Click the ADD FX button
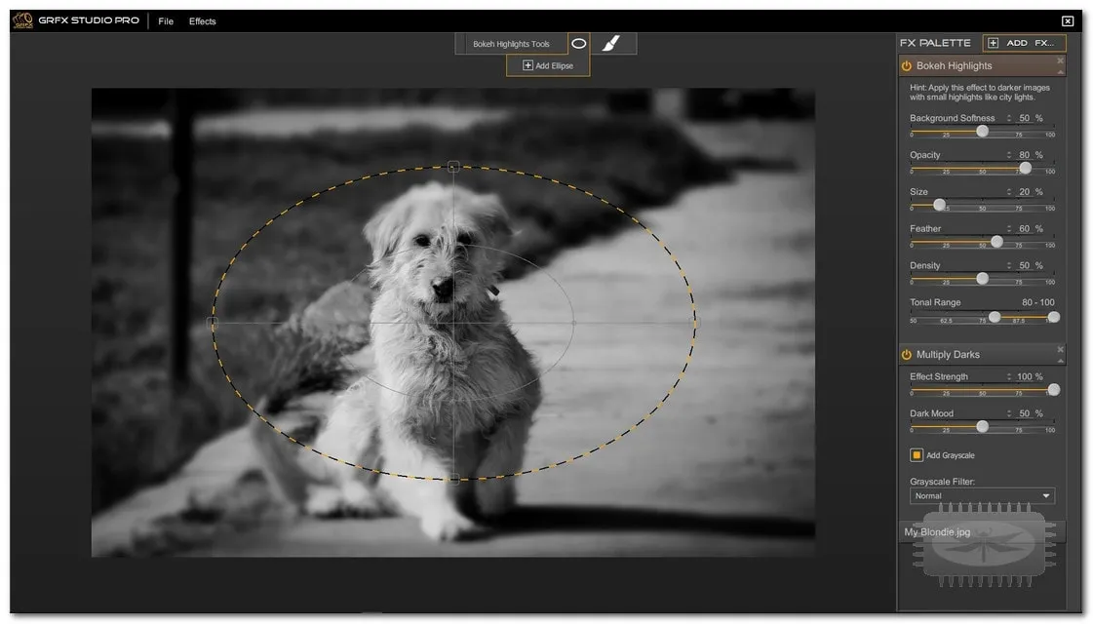The width and height of the screenshot is (1093, 624). 1024,43
